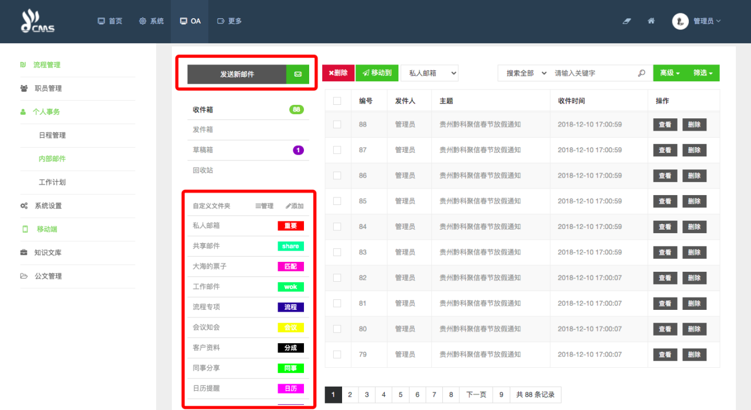
Task: Click the magnifier search icon
Action: (x=641, y=73)
